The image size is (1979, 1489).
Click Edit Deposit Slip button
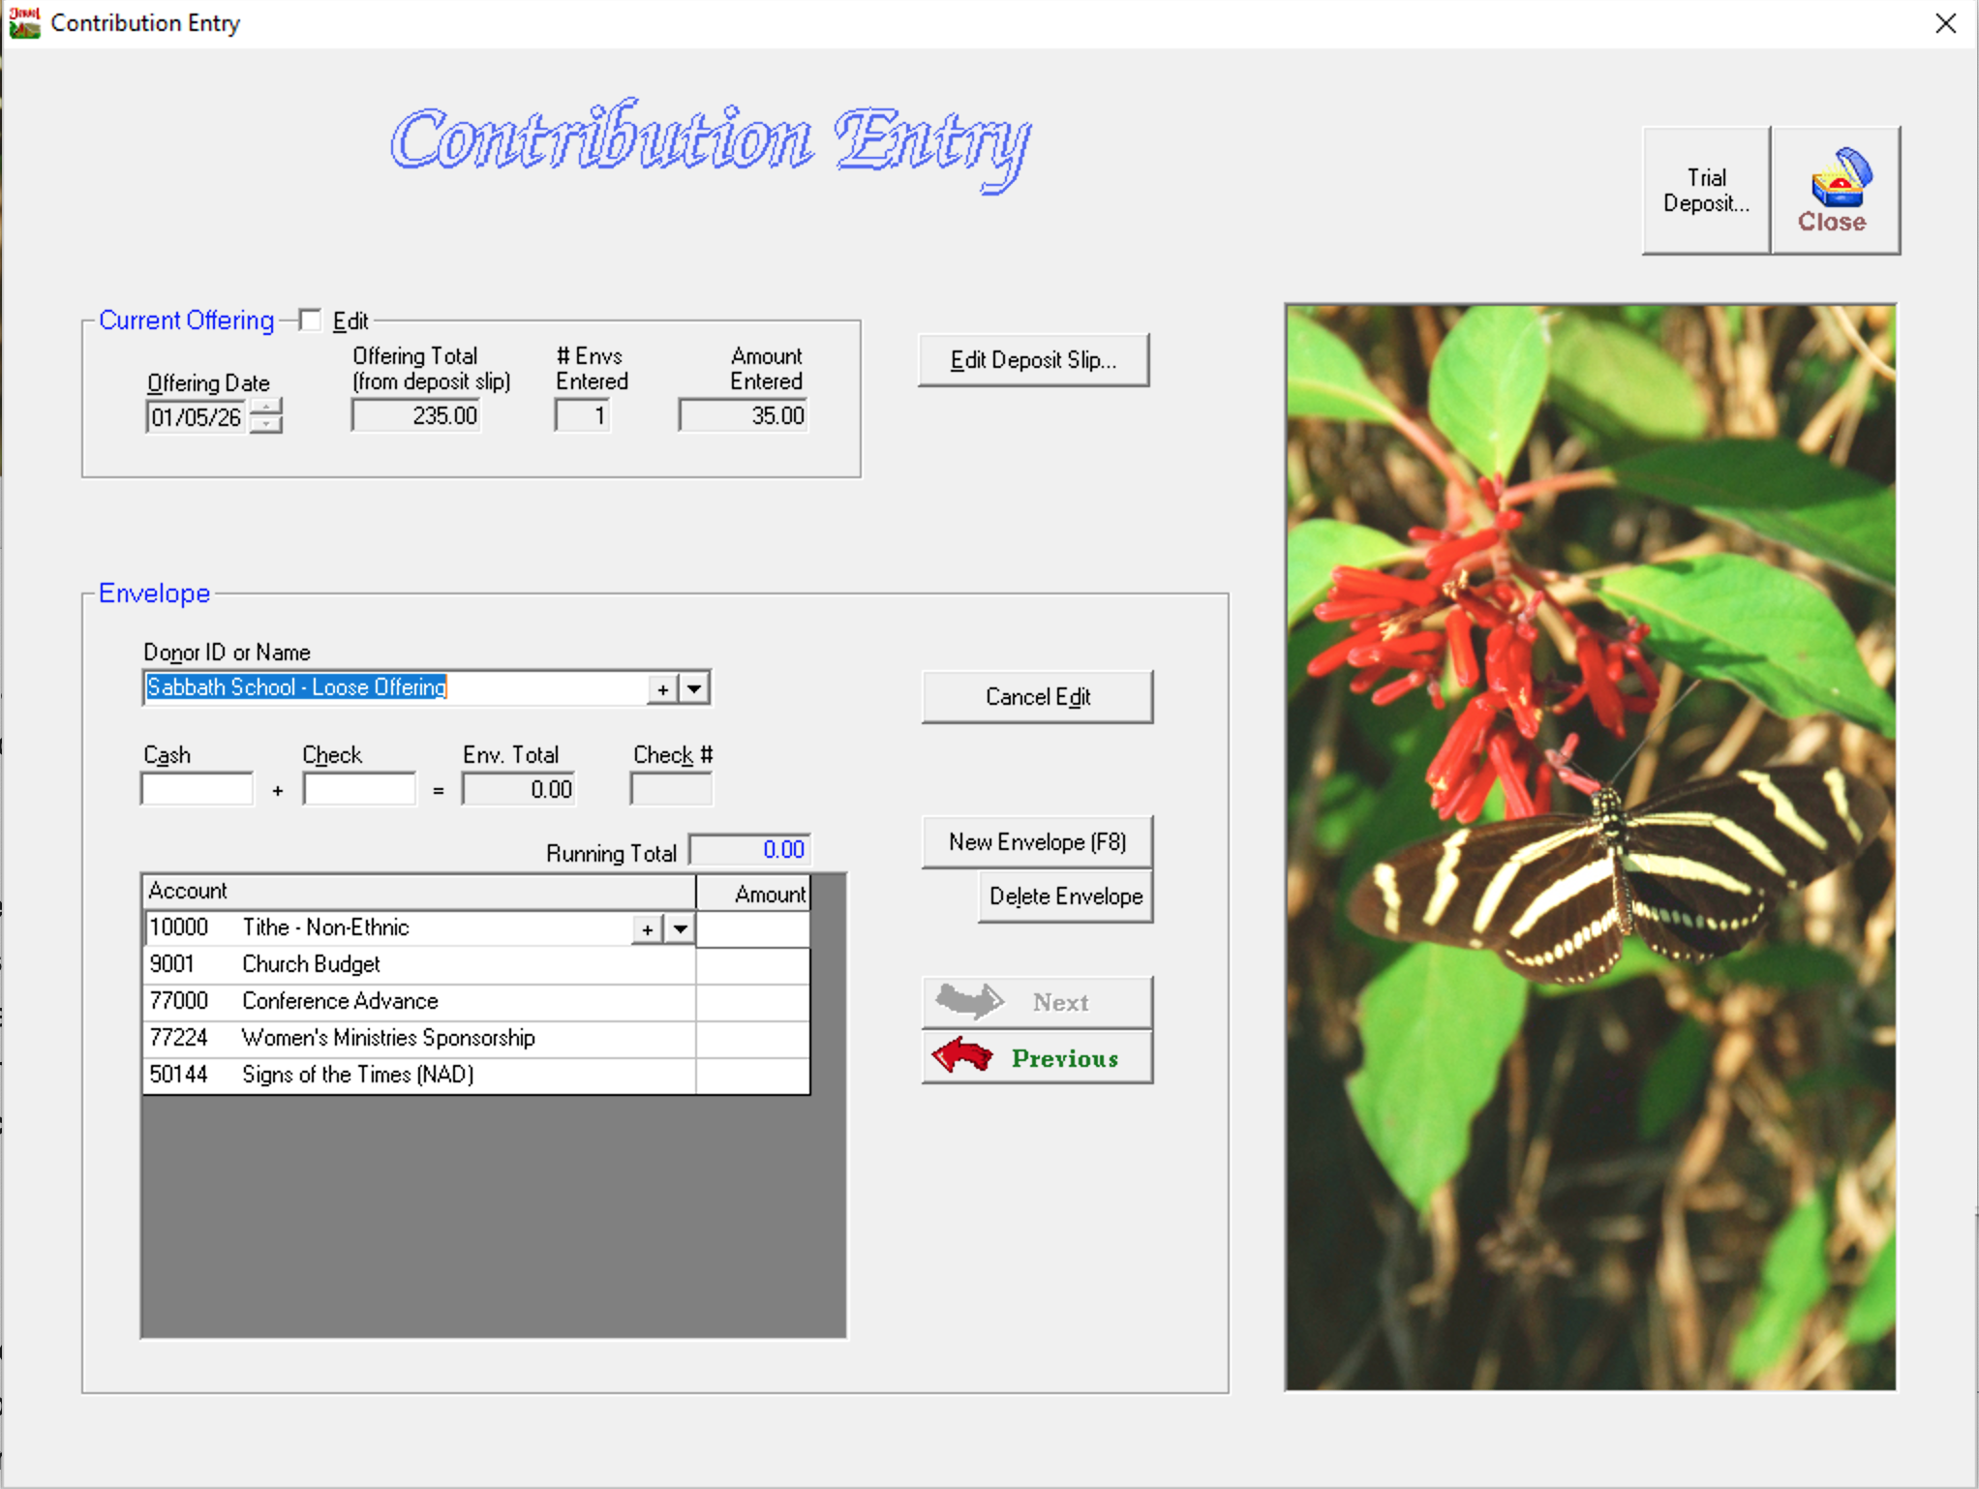(1032, 360)
